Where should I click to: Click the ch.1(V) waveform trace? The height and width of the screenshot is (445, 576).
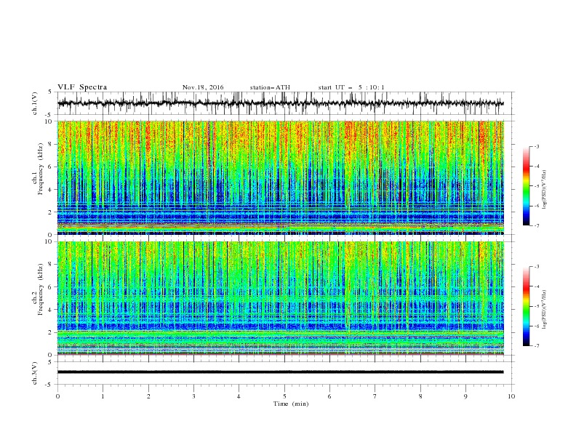280,103
